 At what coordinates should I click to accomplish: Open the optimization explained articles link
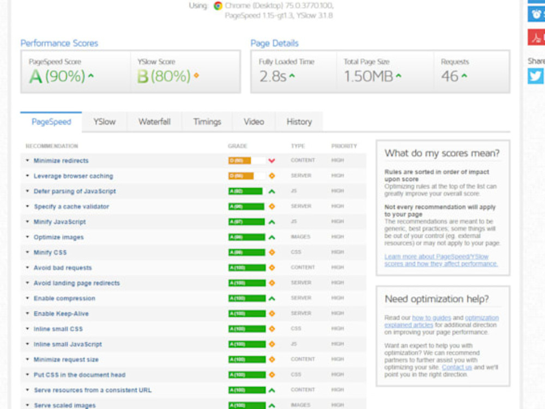441,321
